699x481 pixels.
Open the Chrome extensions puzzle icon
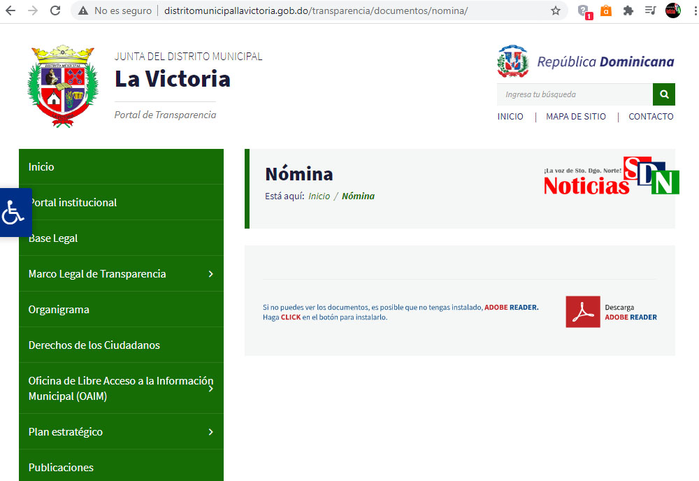[628, 10]
